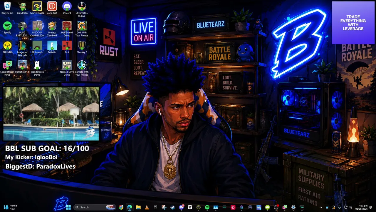Open the League of Legends desktop shortcut
The image size is (376, 212).
pos(22,49)
